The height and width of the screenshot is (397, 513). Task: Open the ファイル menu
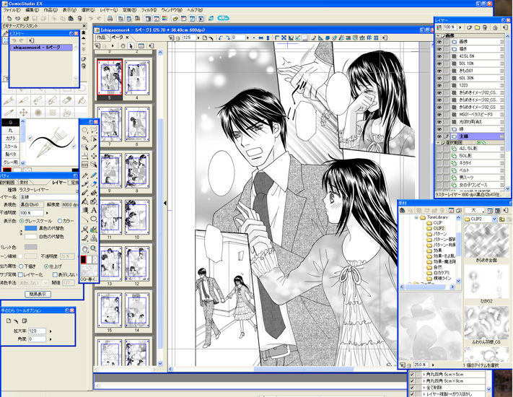coord(12,10)
